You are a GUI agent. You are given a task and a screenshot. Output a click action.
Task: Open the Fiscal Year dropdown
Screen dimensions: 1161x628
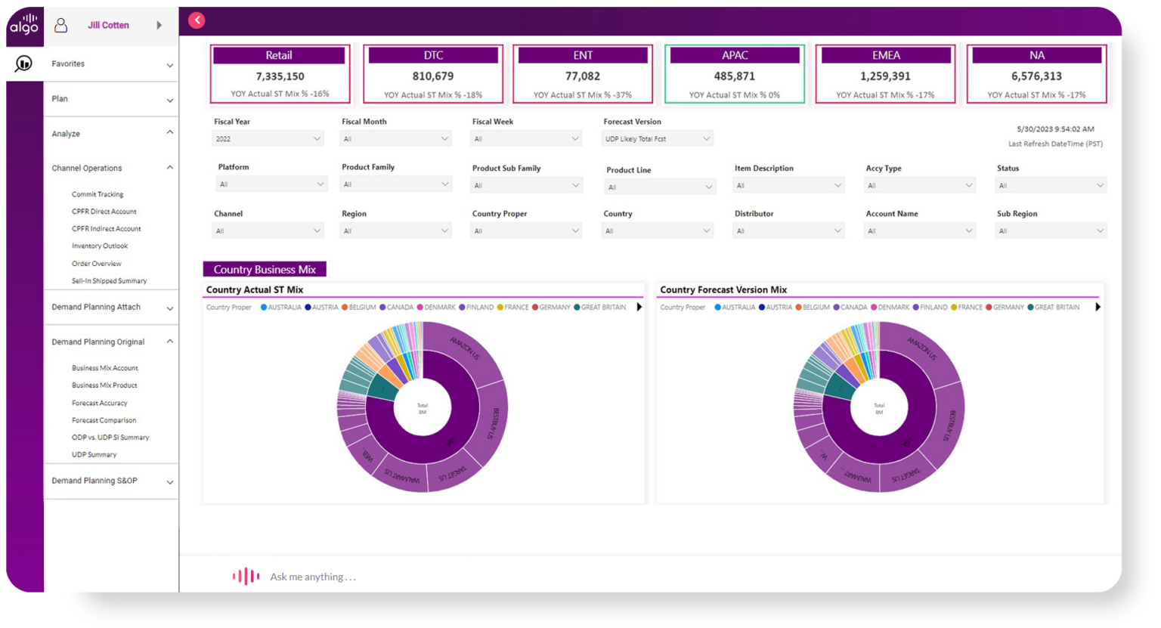point(268,138)
